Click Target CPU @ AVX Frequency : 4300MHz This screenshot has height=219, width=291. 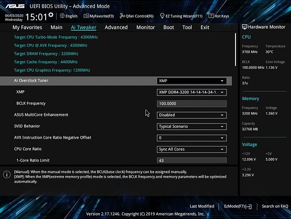click(x=51, y=45)
